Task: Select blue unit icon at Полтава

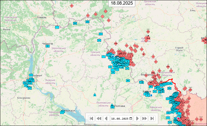Action: click(112, 106)
